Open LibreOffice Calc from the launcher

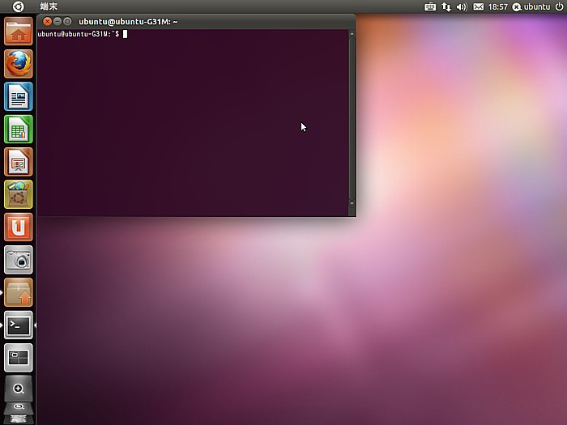[x=19, y=130]
